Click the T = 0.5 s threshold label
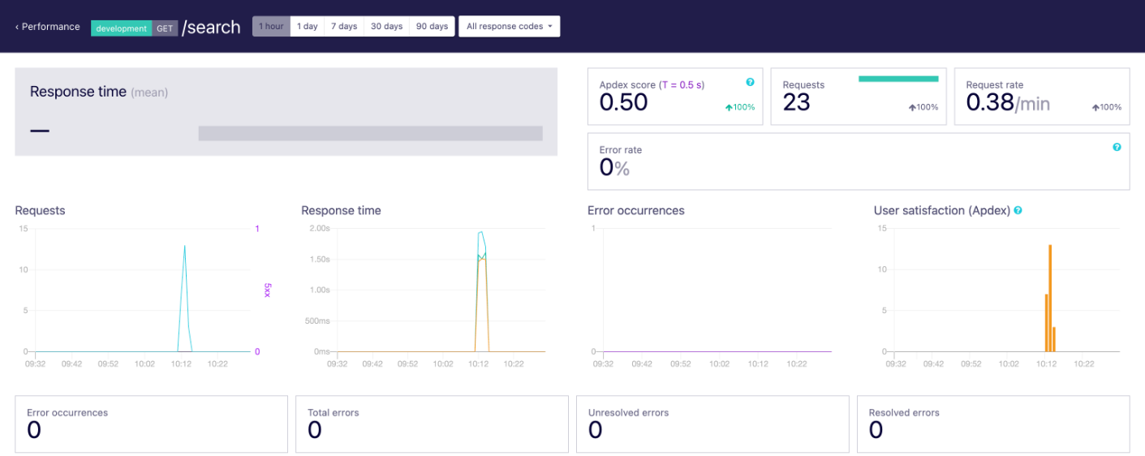 click(682, 84)
